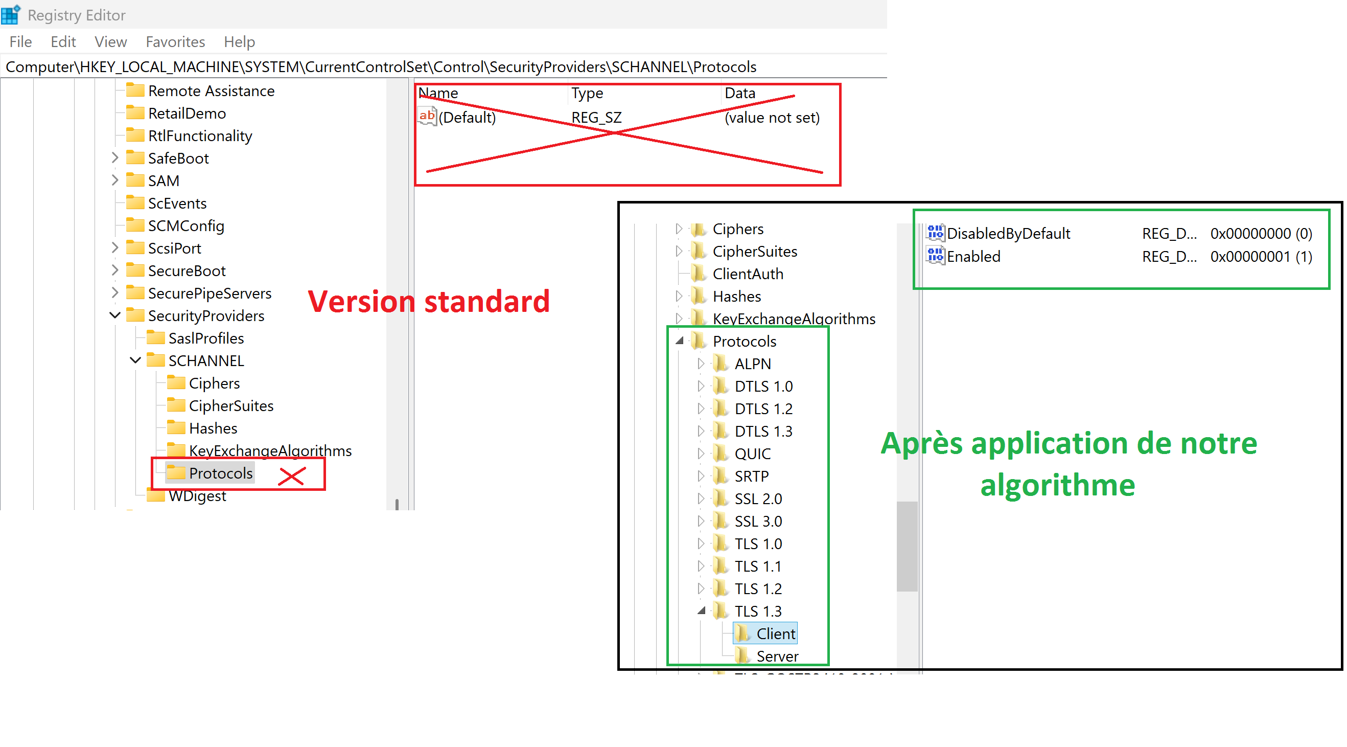Image resolution: width=1347 pixels, height=747 pixels.
Task: Click the Name column header
Action: 438,93
